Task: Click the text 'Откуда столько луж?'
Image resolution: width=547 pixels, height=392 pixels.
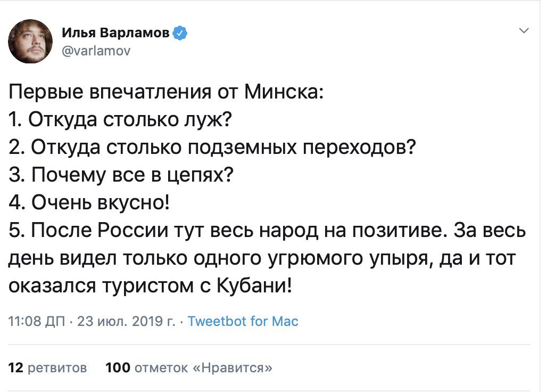Action: [x=129, y=122]
